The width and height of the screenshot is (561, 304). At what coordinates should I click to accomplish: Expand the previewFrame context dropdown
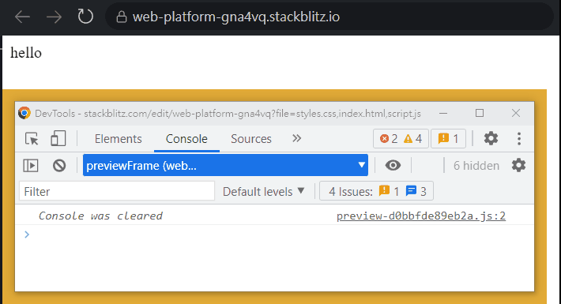225,165
